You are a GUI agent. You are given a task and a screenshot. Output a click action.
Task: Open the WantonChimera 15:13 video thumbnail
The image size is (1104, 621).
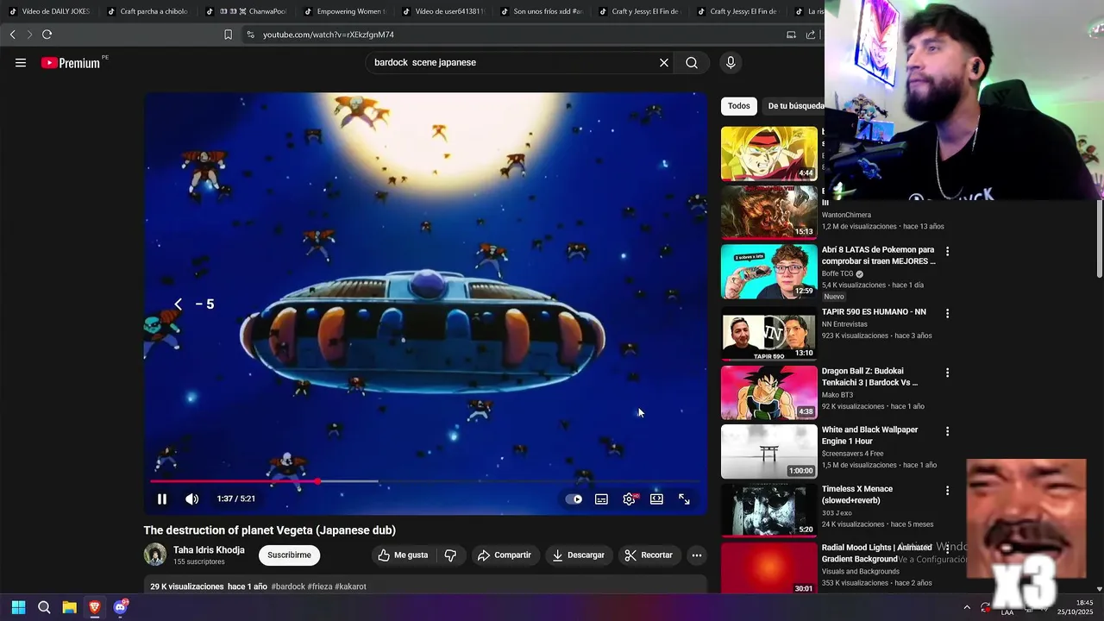pyautogui.click(x=769, y=212)
